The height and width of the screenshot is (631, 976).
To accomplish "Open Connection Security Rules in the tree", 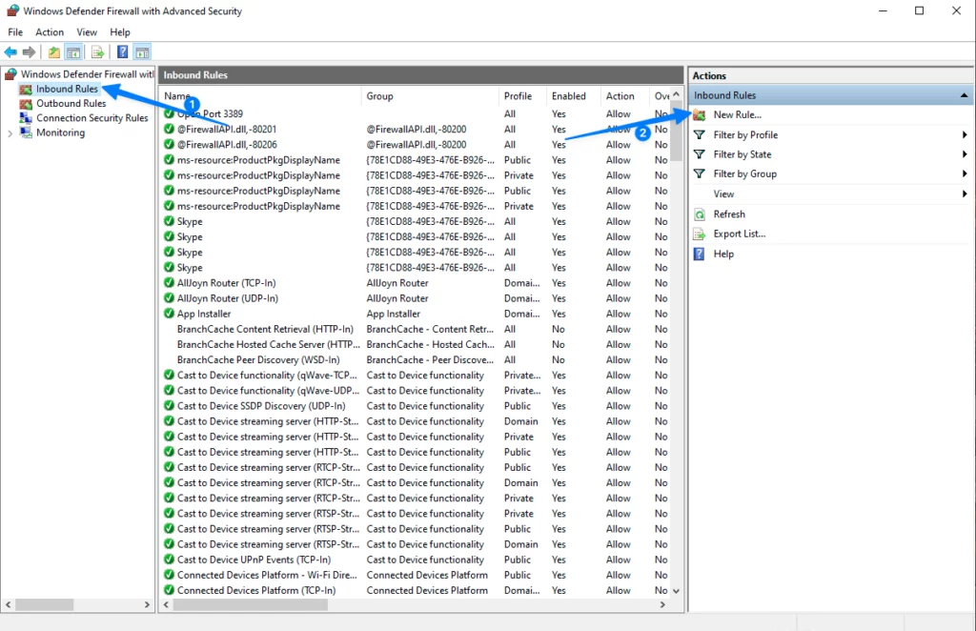I will coord(91,118).
